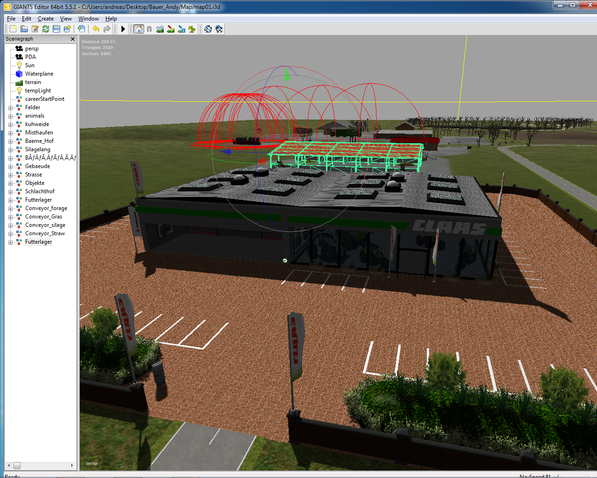Image resolution: width=597 pixels, height=478 pixels.
Task: Close the Scenegraph panel
Action: coord(73,39)
